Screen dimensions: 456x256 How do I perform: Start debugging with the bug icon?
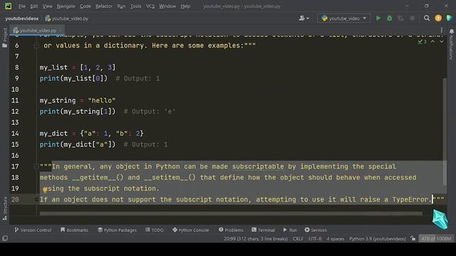[390, 18]
